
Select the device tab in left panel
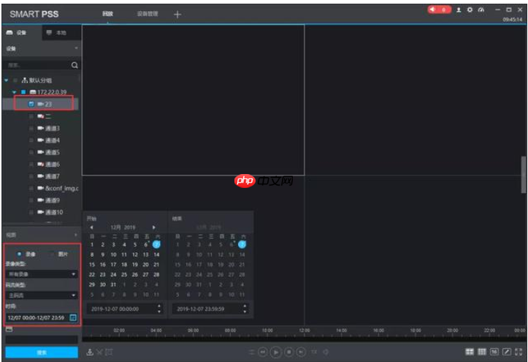[22, 32]
